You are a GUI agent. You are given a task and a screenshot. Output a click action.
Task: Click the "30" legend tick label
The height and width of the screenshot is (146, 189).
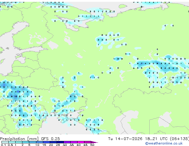point(65,145)
